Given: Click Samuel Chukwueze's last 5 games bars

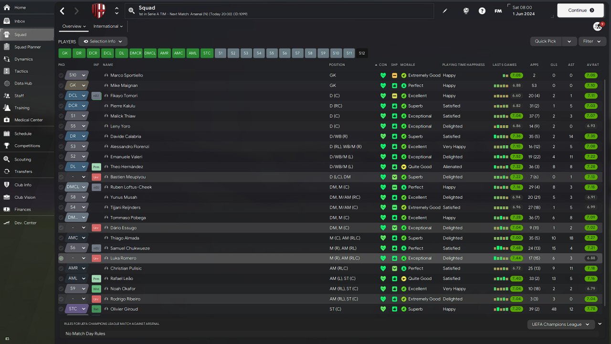Looking at the screenshot, I should pos(501,248).
